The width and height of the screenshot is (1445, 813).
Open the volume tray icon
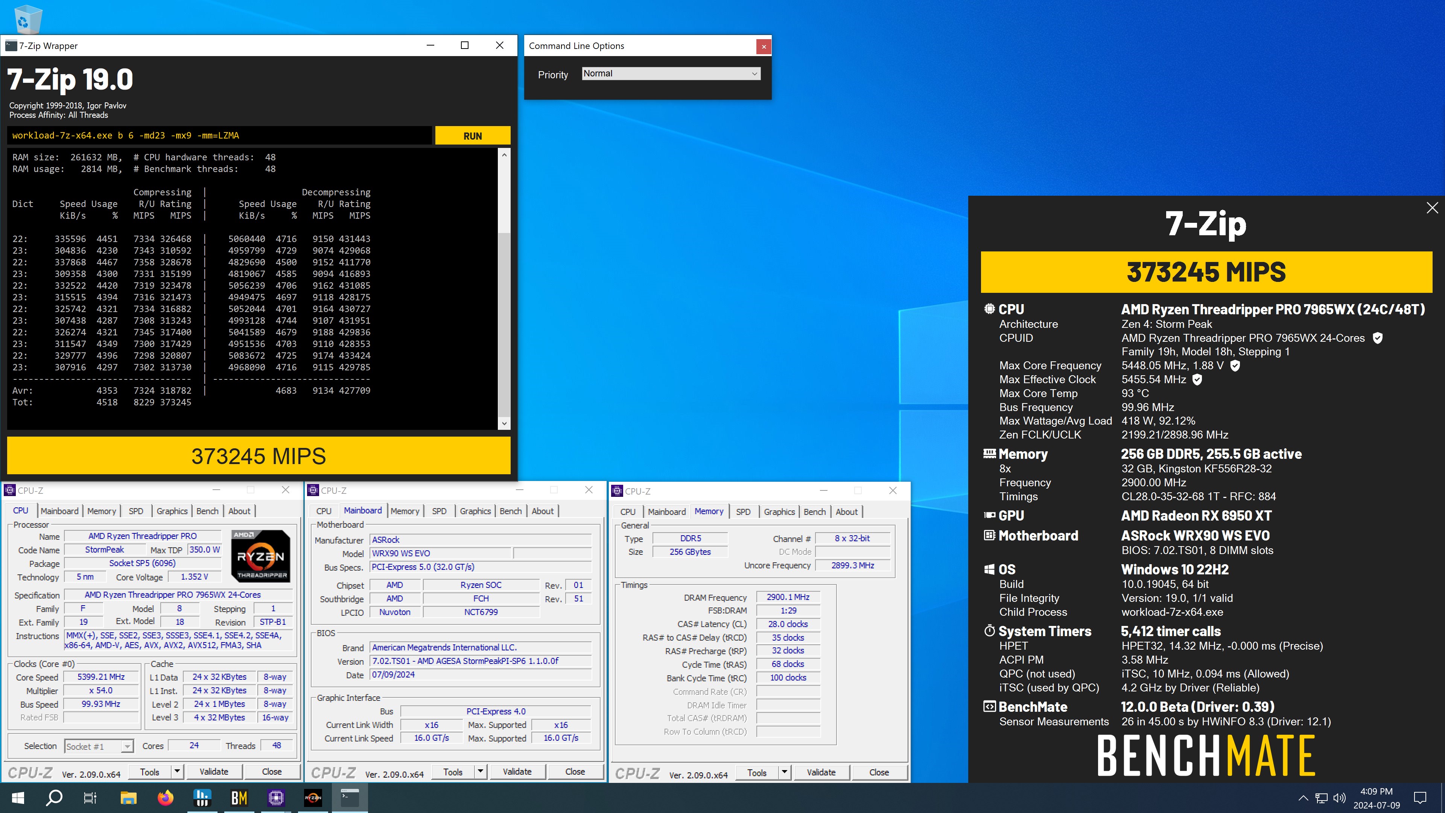click(1340, 798)
